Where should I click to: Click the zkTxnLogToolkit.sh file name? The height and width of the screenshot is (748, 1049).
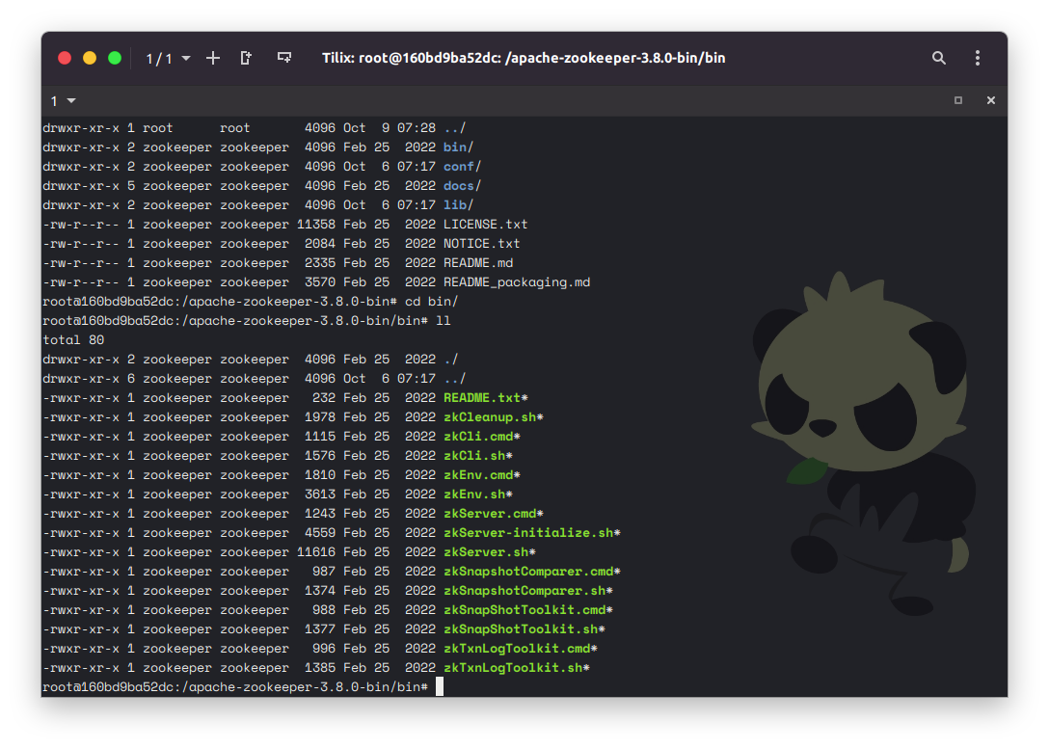(513, 668)
